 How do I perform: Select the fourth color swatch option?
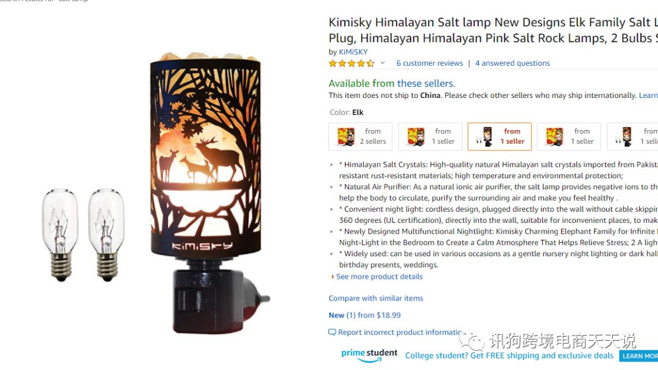tap(569, 136)
